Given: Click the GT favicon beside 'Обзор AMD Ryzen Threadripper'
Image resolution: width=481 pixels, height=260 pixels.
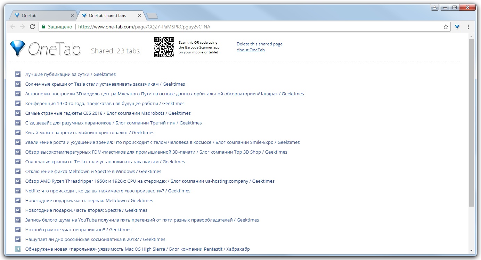Looking at the screenshot, I should coord(18,181).
